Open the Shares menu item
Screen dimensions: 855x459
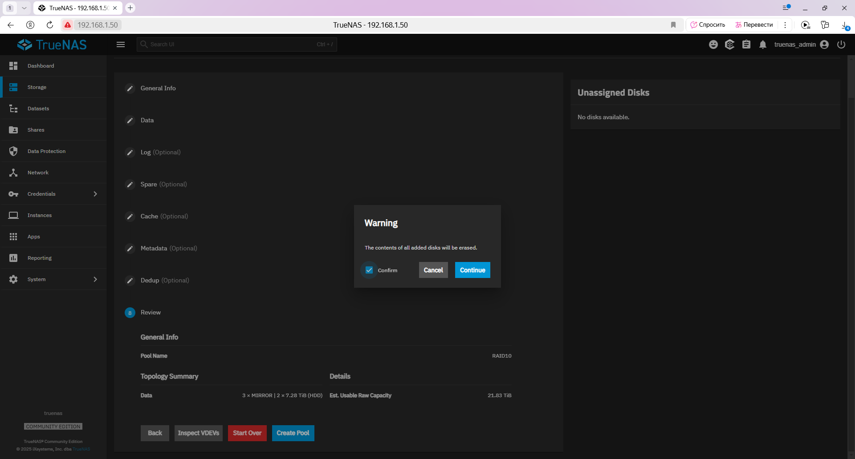(x=53, y=130)
